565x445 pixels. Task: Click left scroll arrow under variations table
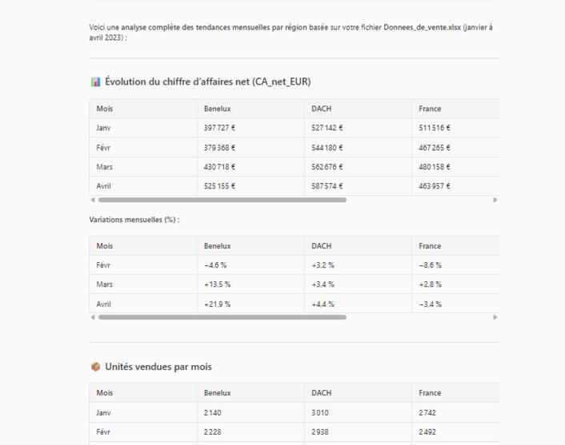pos(93,317)
